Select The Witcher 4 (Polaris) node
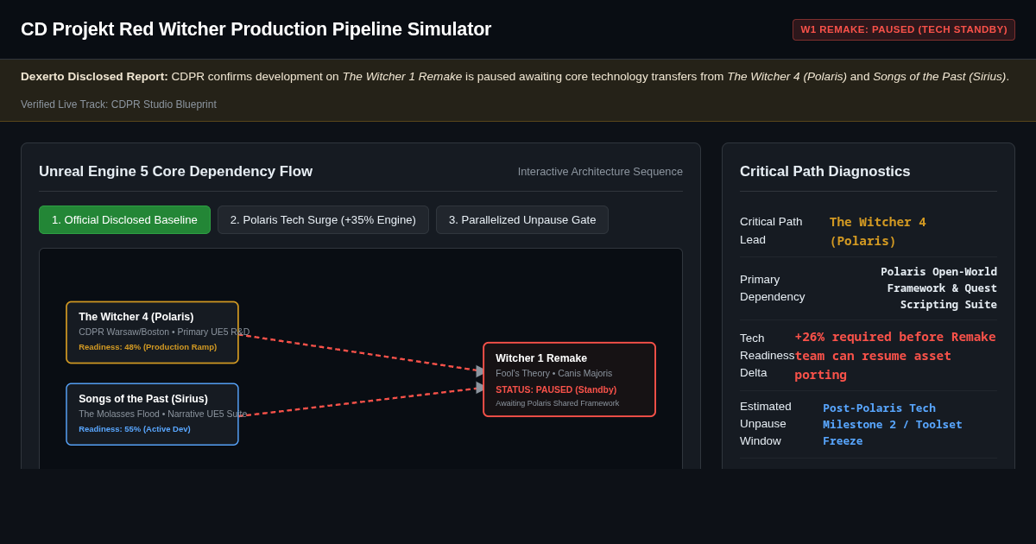The width and height of the screenshot is (1036, 544). click(x=152, y=332)
